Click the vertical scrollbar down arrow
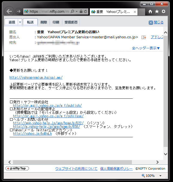This screenshot has width=173, height=182. coord(165,154)
